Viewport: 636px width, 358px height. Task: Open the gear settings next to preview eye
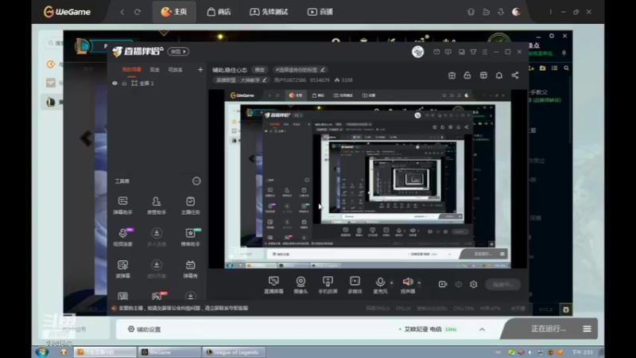[x=473, y=285]
